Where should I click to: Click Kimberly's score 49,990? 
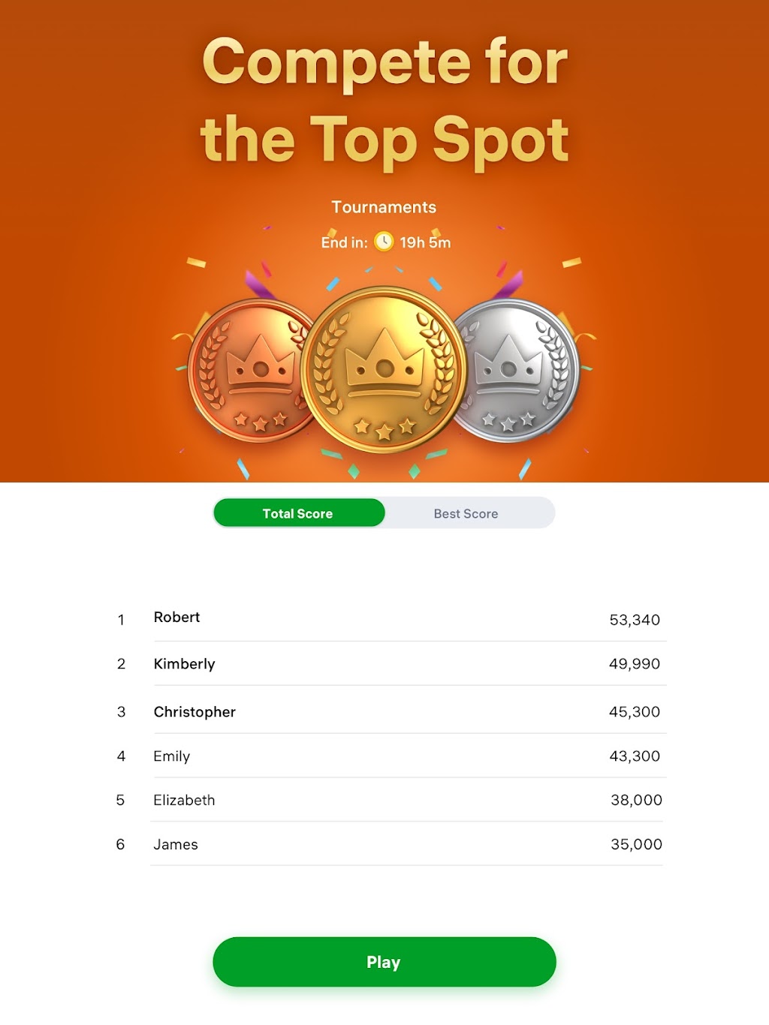point(635,664)
